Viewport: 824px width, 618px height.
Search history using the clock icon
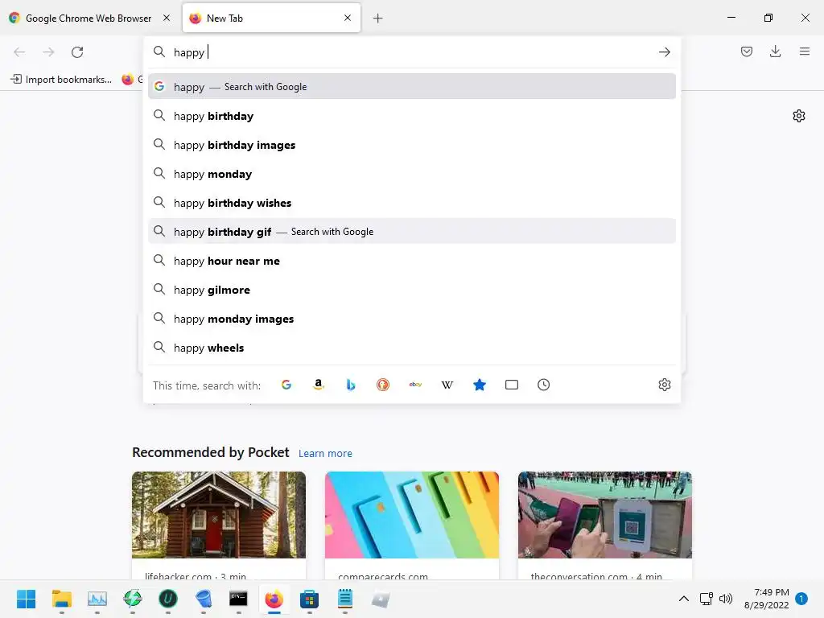[x=543, y=385]
